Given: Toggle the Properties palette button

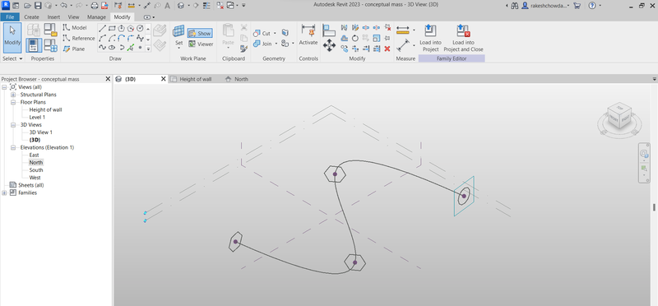Looking at the screenshot, I should [x=34, y=45].
